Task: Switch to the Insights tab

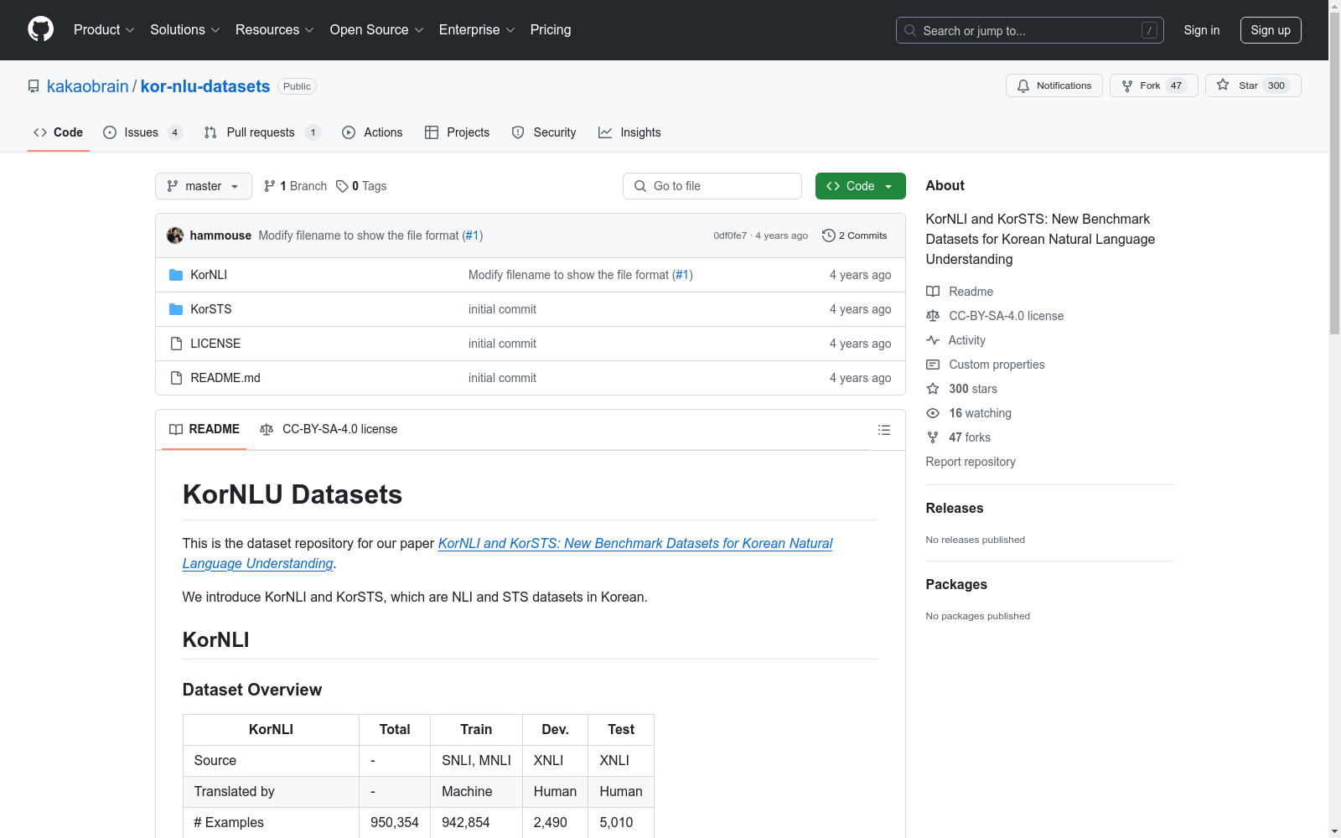Action: pyautogui.click(x=629, y=132)
